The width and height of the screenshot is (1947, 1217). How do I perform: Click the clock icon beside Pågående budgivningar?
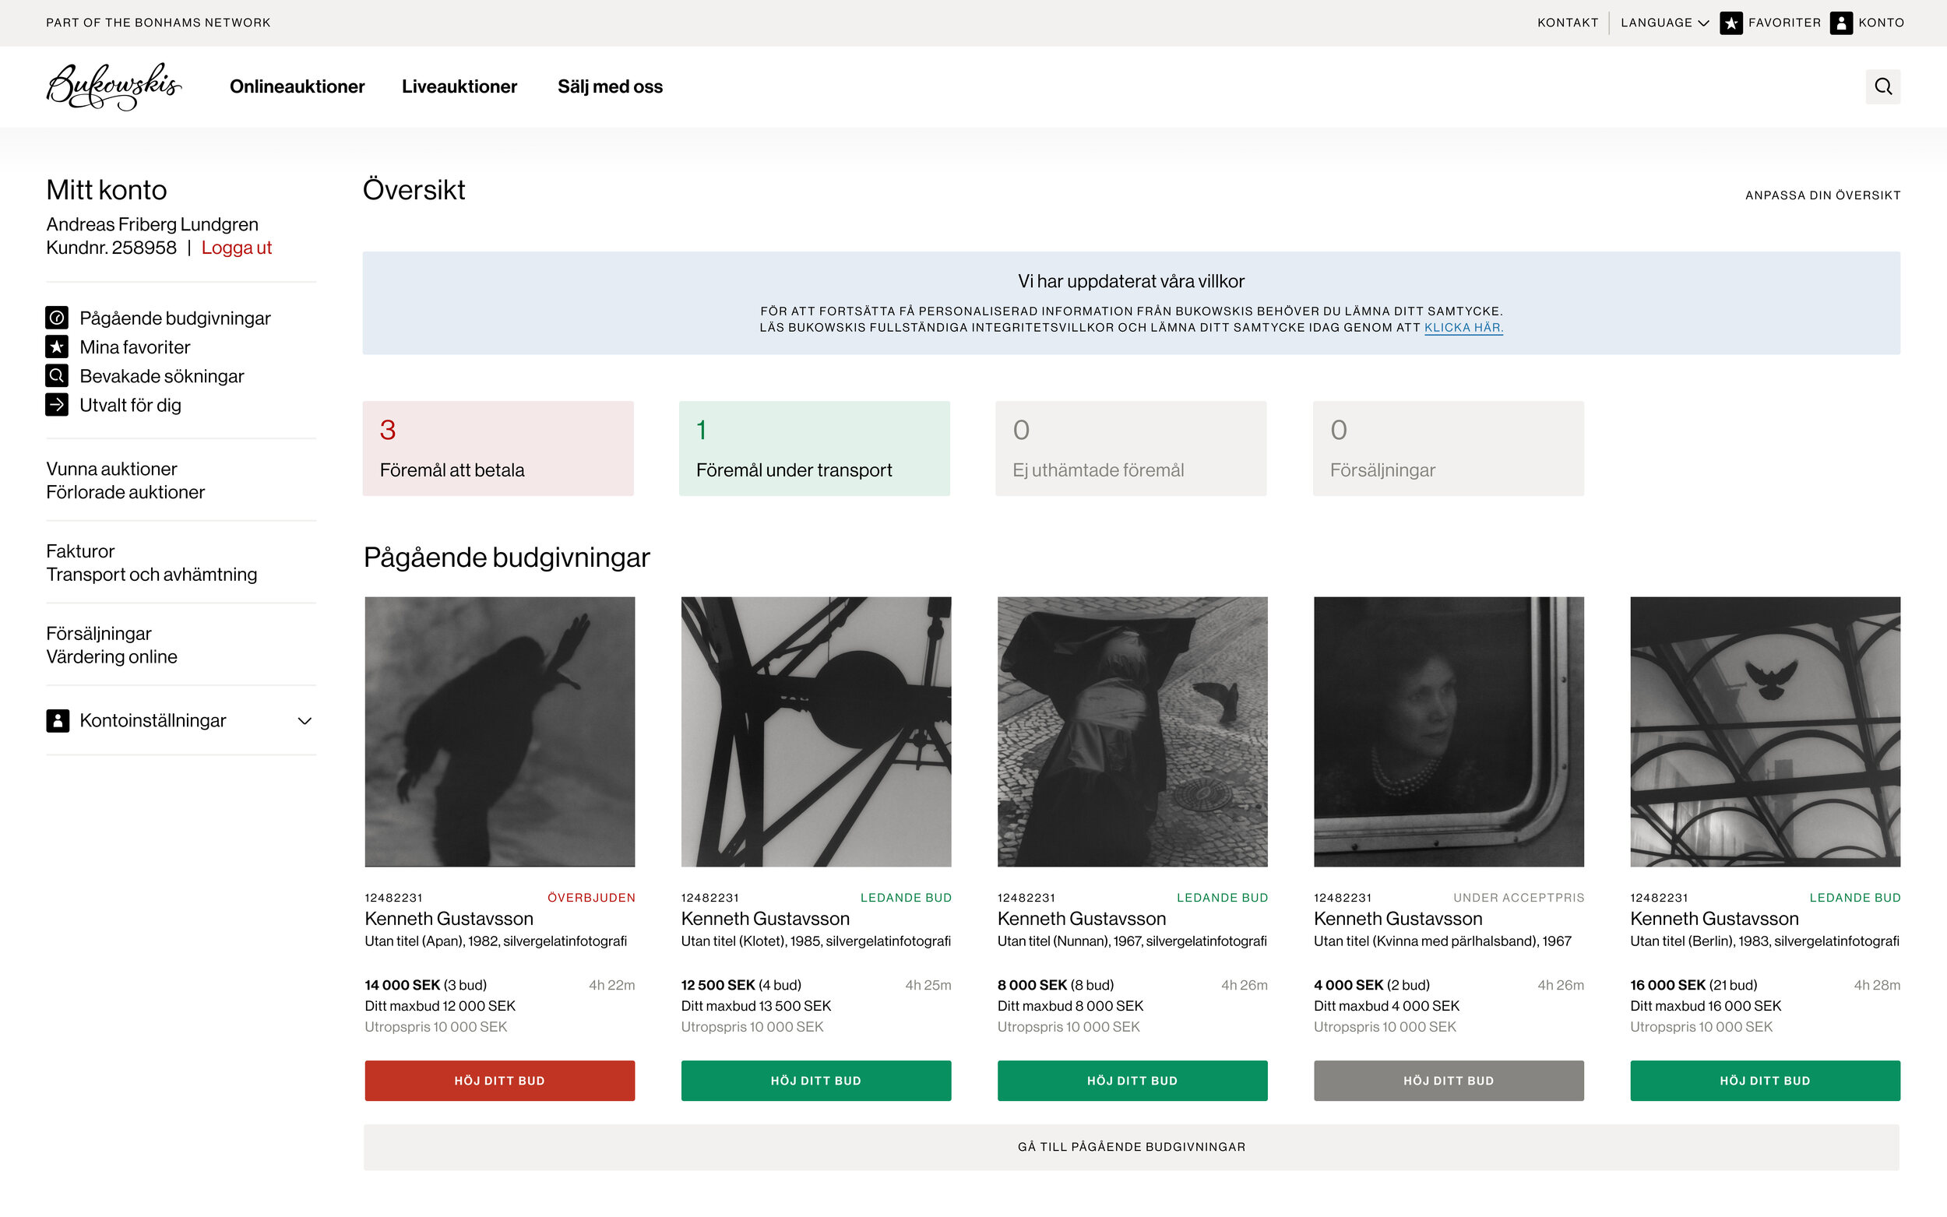coord(56,318)
